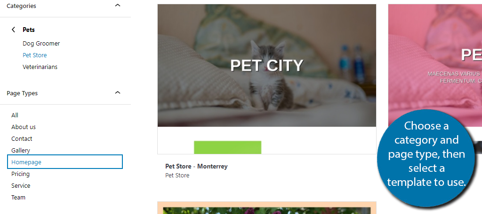The height and width of the screenshot is (214, 482).
Task: Open the flower template thumbnail below
Action: [x=267, y=208]
